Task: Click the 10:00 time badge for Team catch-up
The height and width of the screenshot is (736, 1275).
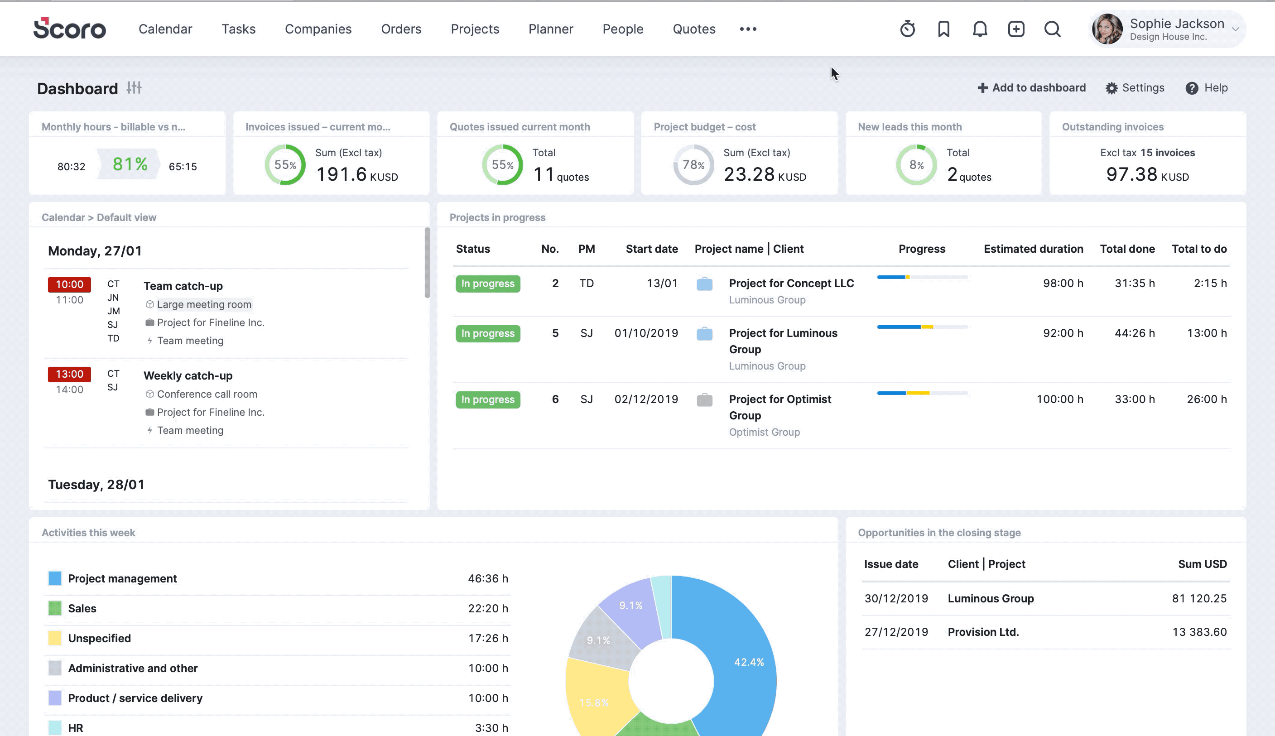Action: tap(69, 284)
